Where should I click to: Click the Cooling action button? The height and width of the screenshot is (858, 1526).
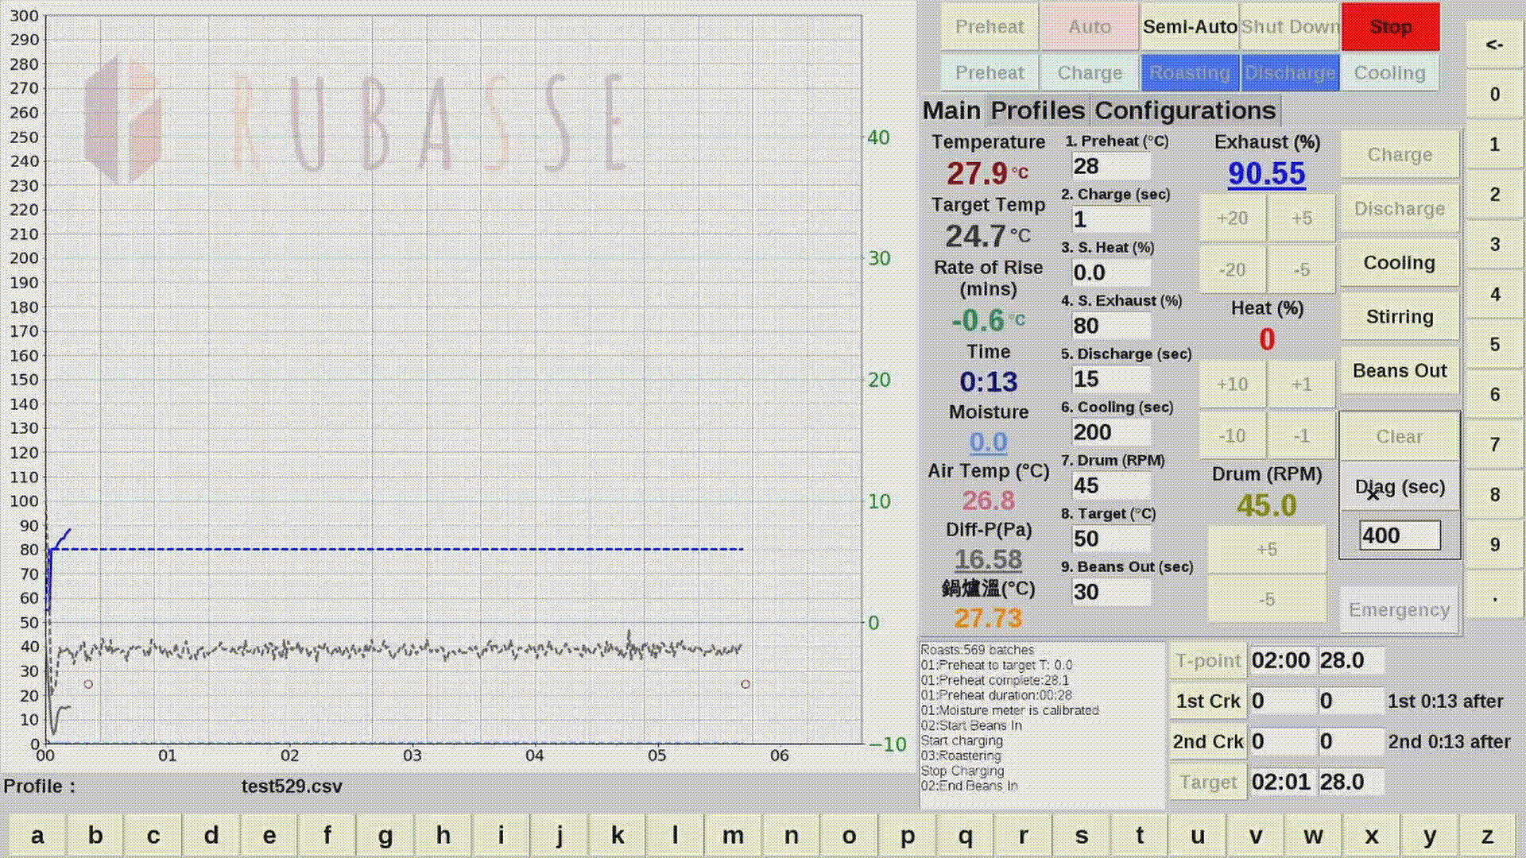tap(1399, 263)
